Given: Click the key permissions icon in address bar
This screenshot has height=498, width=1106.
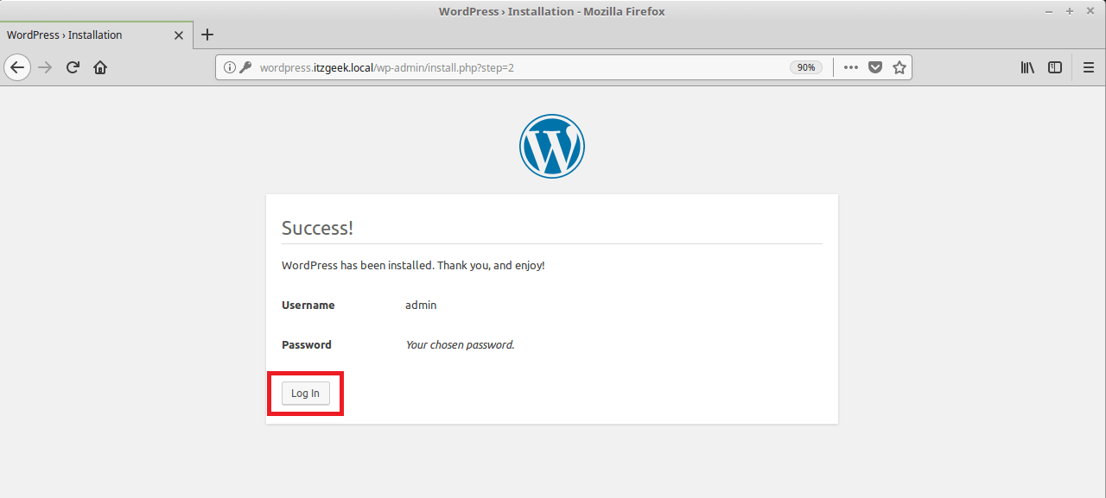Looking at the screenshot, I should click(245, 67).
